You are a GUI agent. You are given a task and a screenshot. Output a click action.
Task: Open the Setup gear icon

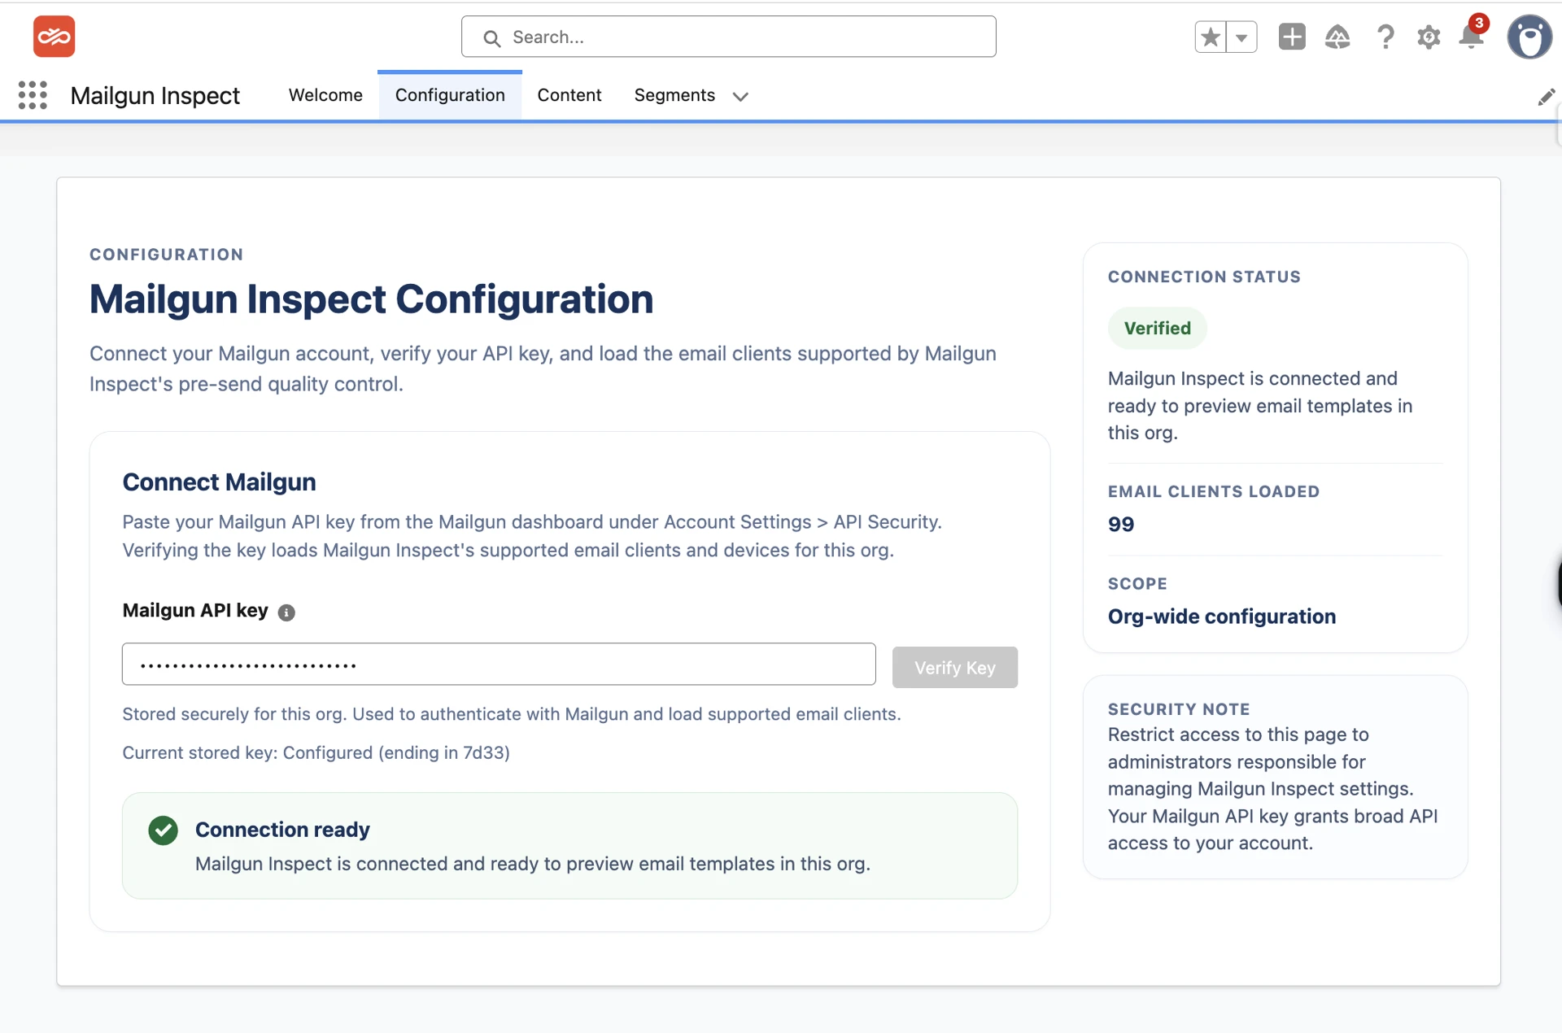pos(1429,37)
